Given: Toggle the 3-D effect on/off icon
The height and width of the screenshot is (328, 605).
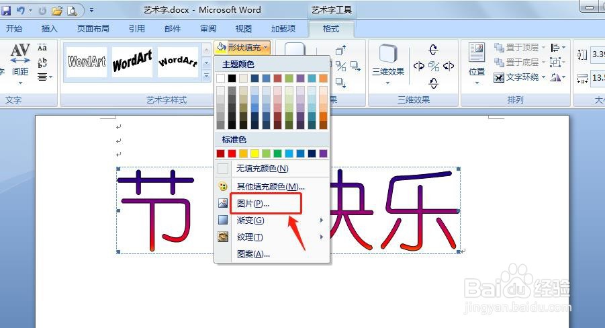Looking at the screenshot, I should (x=434, y=66).
